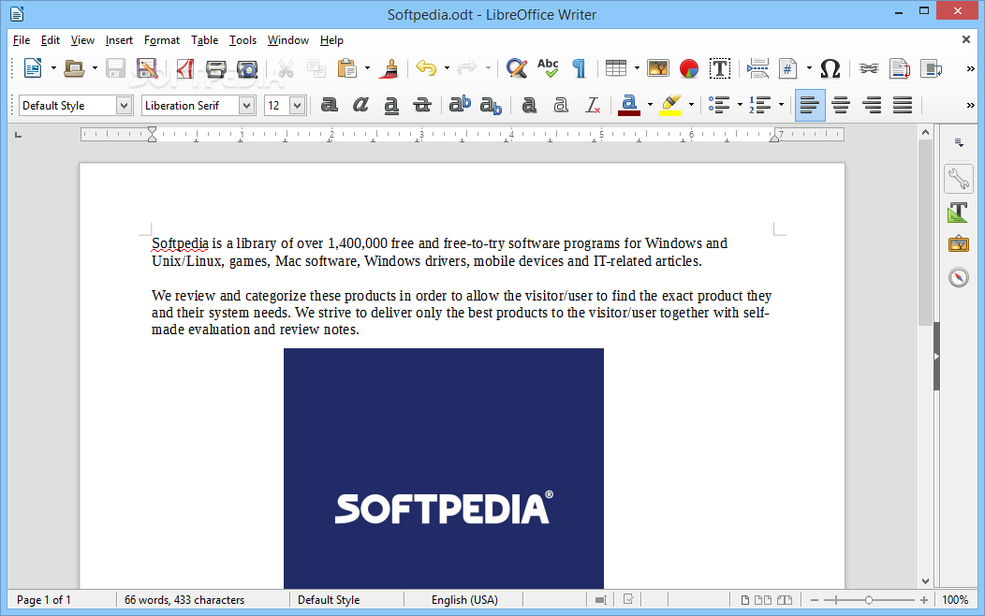Open numbering style dropdown arrow

(781, 105)
